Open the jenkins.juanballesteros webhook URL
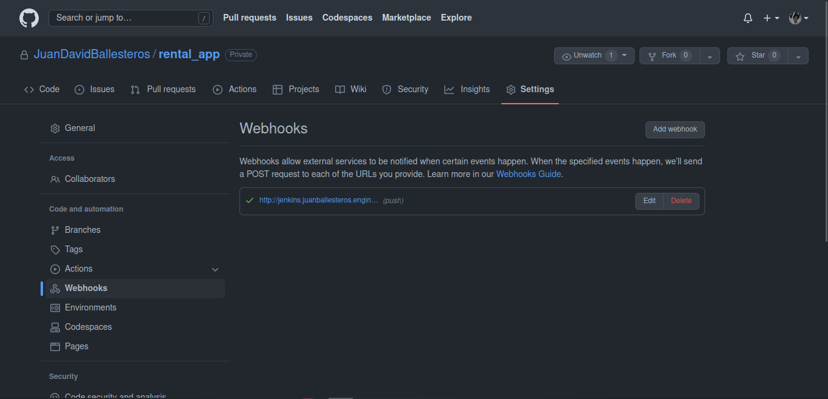Image resolution: width=828 pixels, height=399 pixels. tap(318, 200)
